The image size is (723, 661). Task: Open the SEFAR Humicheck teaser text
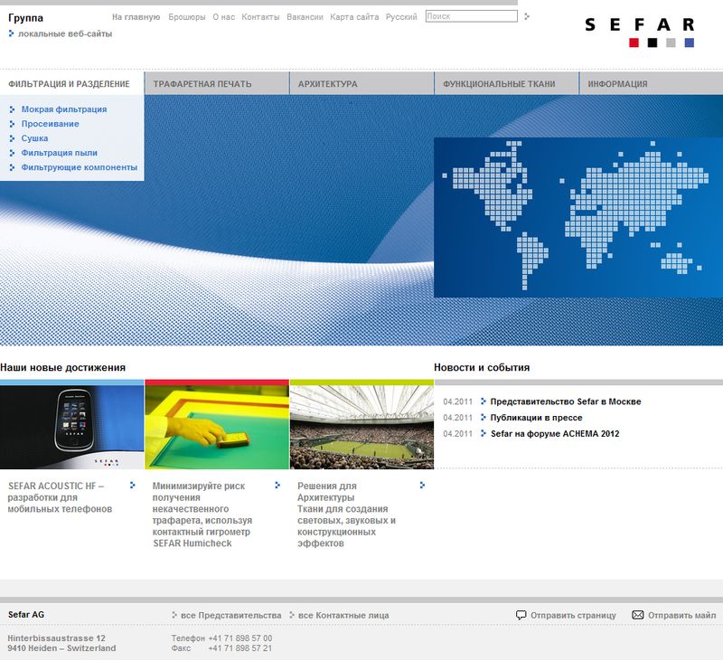[x=202, y=515]
